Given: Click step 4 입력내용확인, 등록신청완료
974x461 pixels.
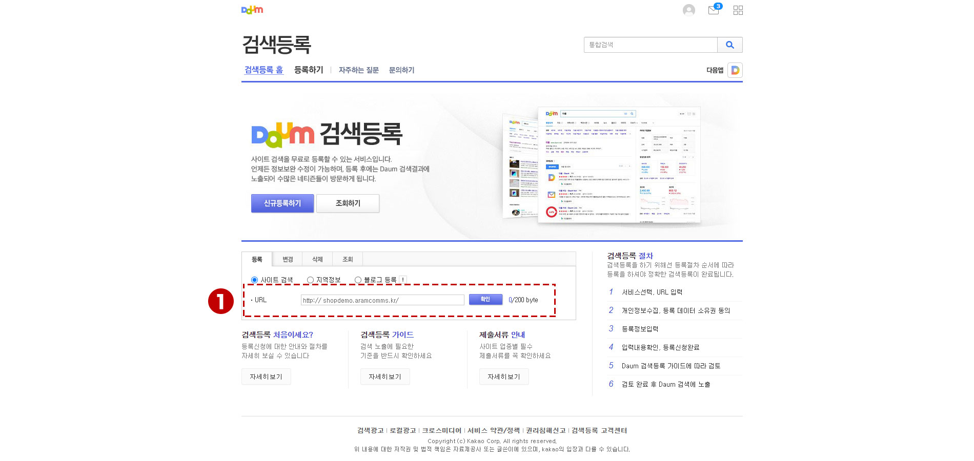Looking at the screenshot, I should pyautogui.click(x=660, y=347).
